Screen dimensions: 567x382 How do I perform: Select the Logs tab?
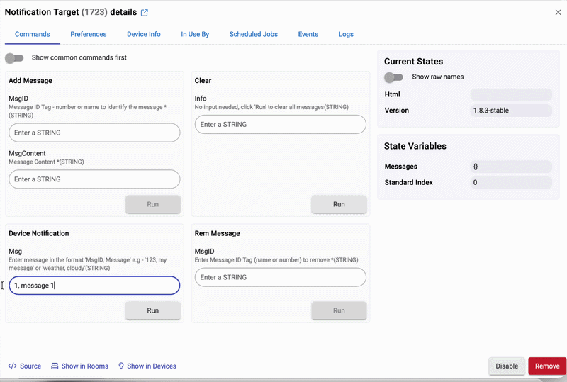click(x=346, y=34)
